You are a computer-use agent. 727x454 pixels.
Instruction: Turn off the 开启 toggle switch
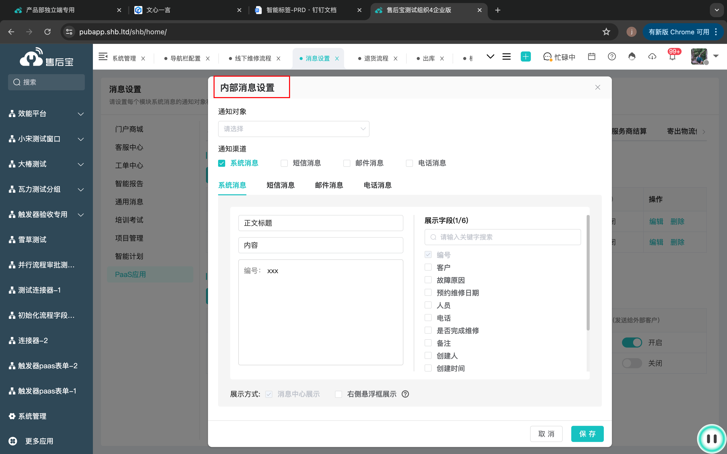click(632, 343)
